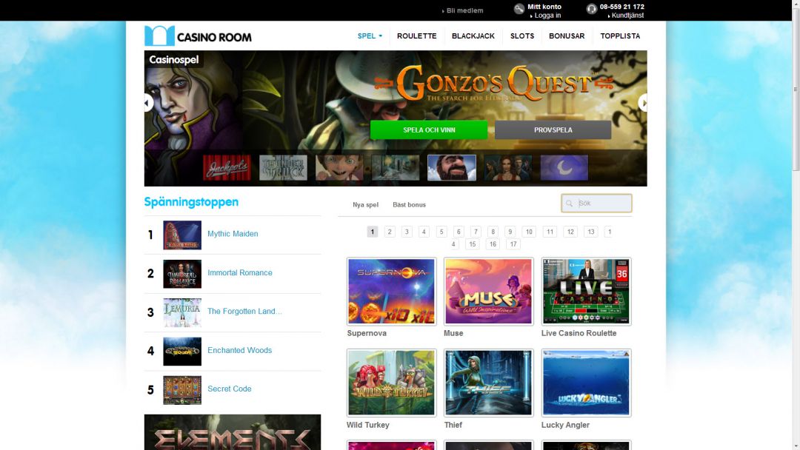Open the BLACKJACK menu item
The image size is (800, 450).
[473, 36]
